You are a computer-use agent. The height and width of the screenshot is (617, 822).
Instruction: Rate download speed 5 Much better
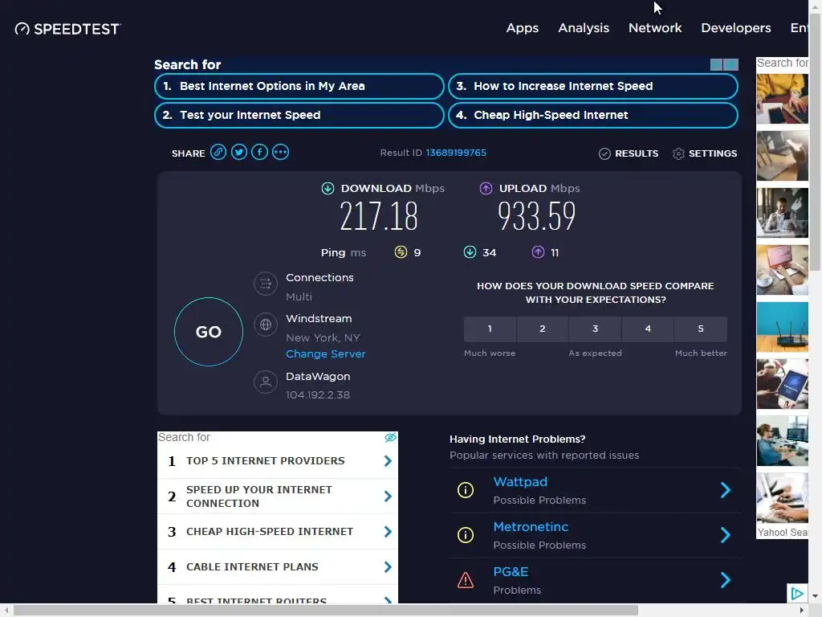(x=701, y=329)
